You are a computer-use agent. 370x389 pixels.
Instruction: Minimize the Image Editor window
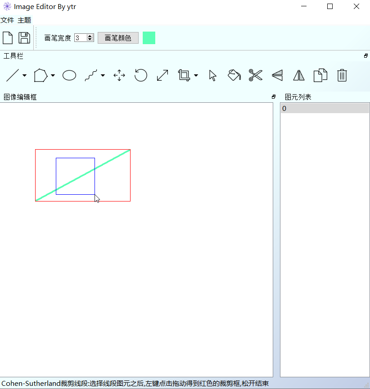tap(304, 6)
